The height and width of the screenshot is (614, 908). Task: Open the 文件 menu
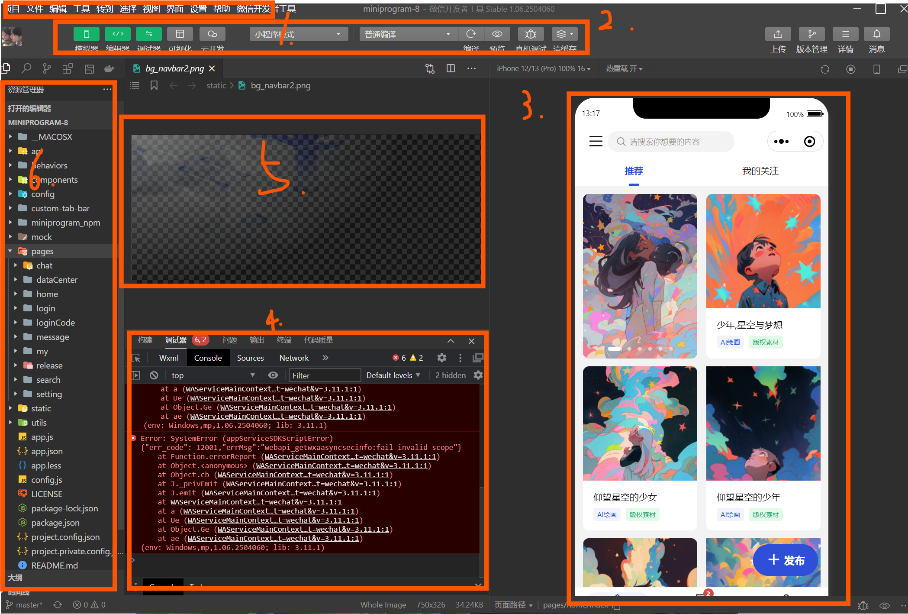point(35,9)
